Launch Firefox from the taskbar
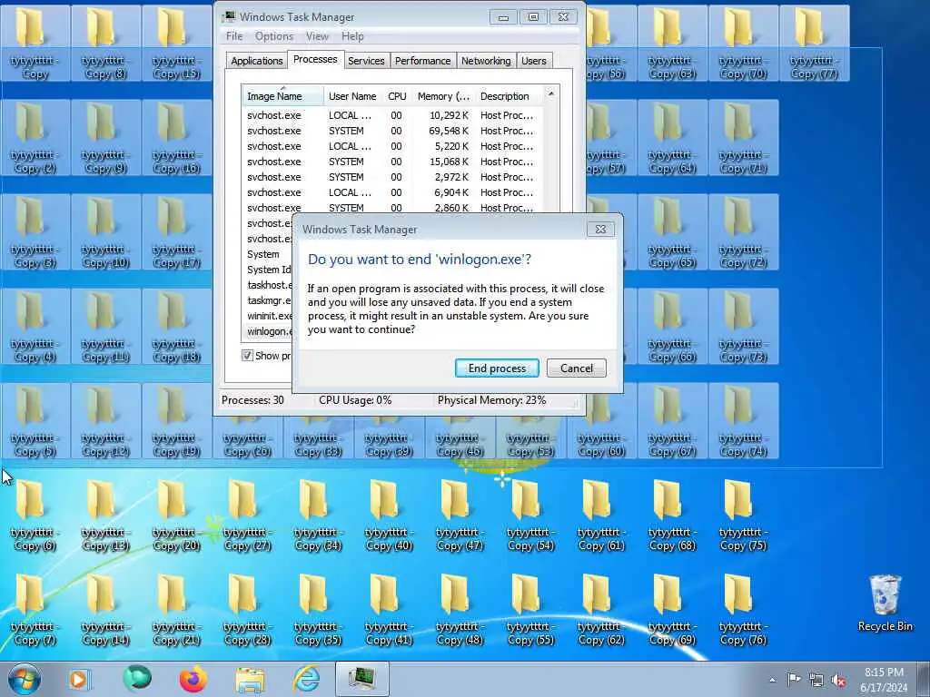The height and width of the screenshot is (697, 930). pos(193,679)
